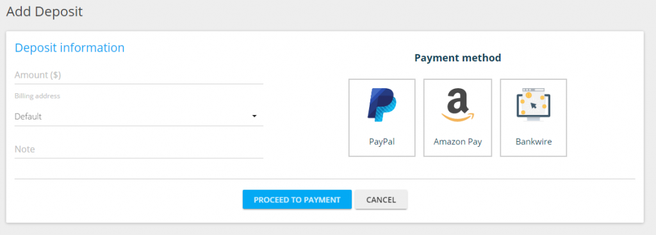Click the Billing address field label
The height and width of the screenshot is (235, 656).
(x=37, y=96)
